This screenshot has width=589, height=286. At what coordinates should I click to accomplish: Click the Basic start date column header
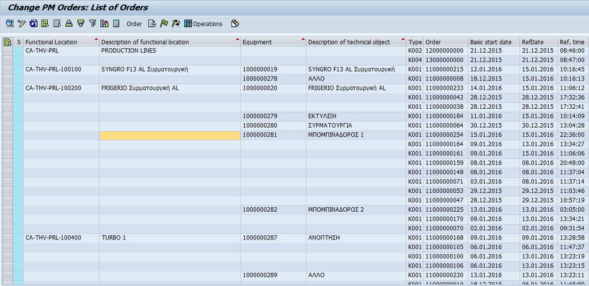(x=493, y=42)
